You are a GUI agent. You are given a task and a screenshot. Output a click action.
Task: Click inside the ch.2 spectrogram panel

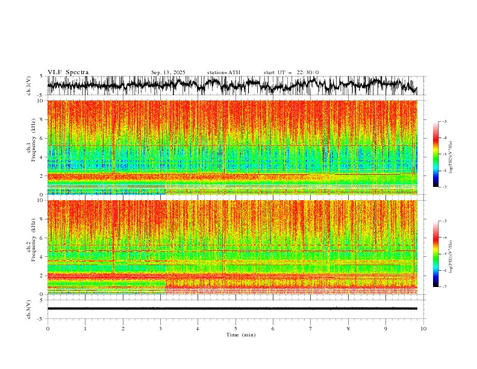[232, 247]
